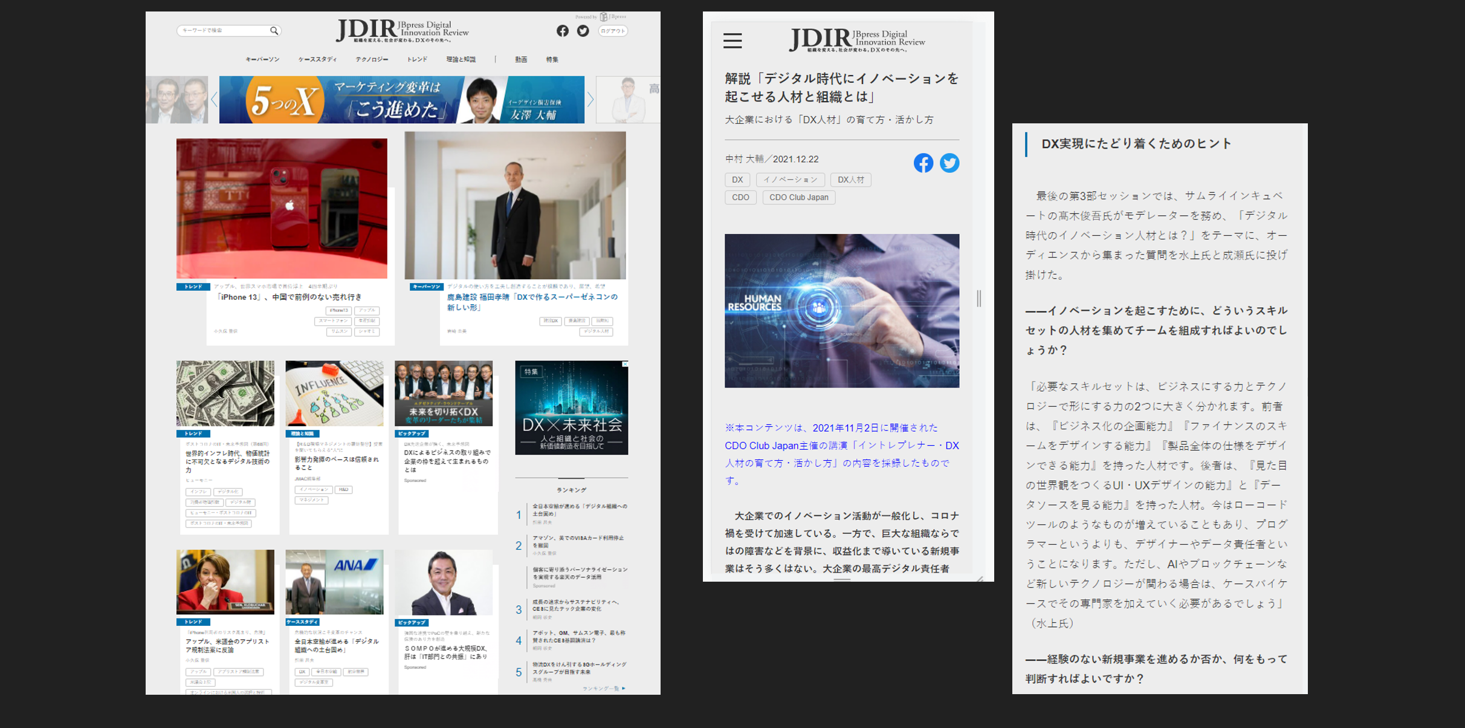Open the iPhone 13 China sales article link

pos(289,297)
